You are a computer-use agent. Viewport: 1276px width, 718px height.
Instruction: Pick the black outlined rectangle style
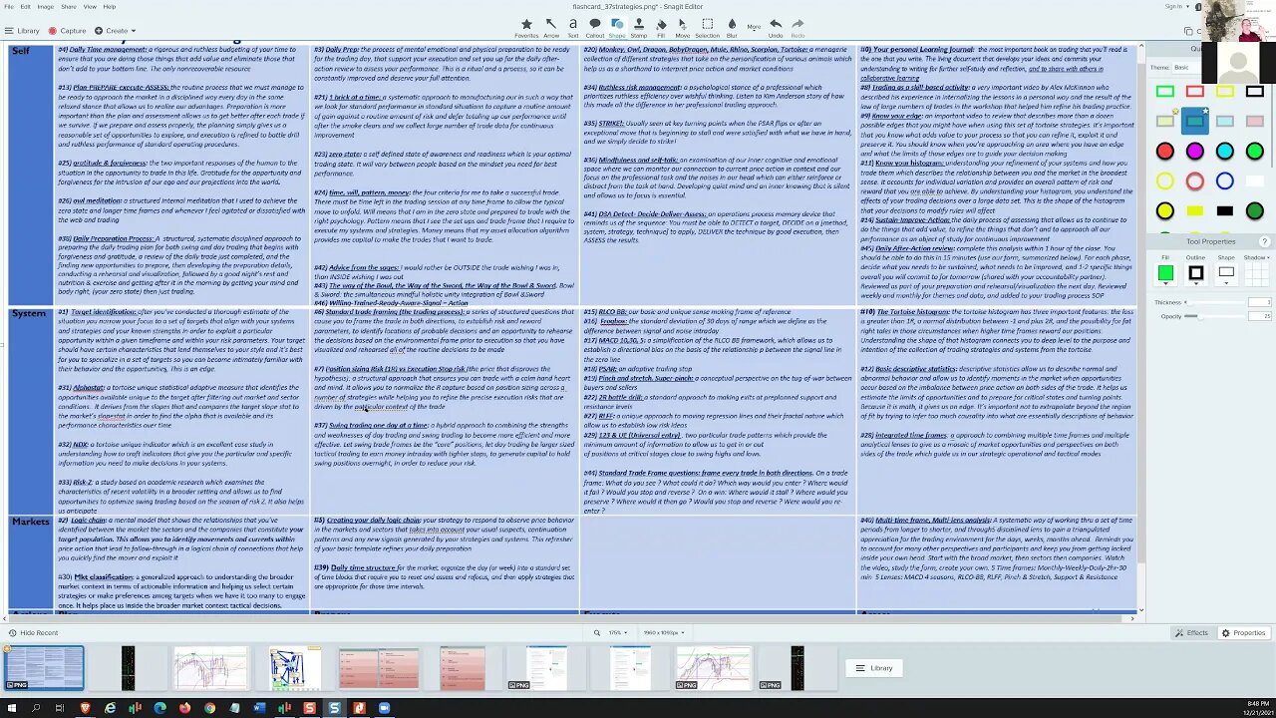tap(1255, 92)
